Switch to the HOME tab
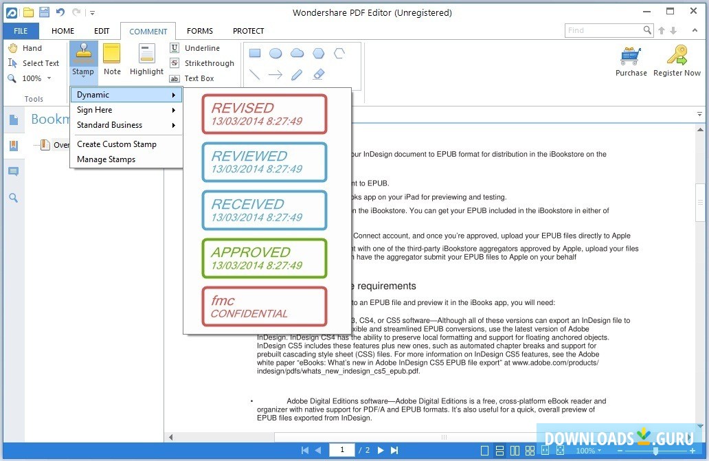The height and width of the screenshot is (461, 709). pos(63,31)
